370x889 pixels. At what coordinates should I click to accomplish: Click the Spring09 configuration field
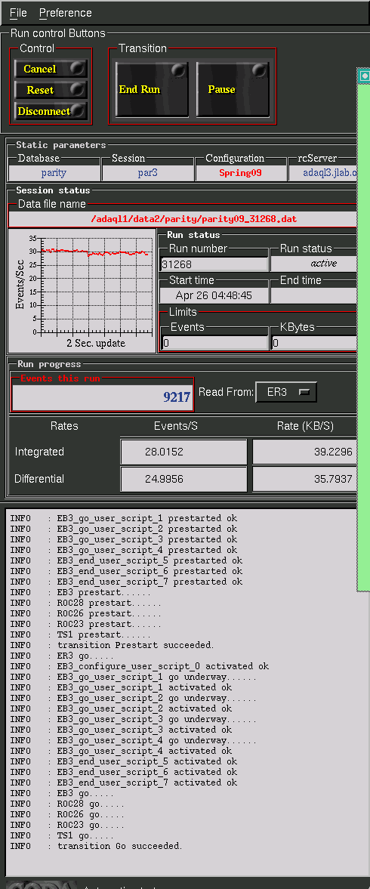(241, 173)
